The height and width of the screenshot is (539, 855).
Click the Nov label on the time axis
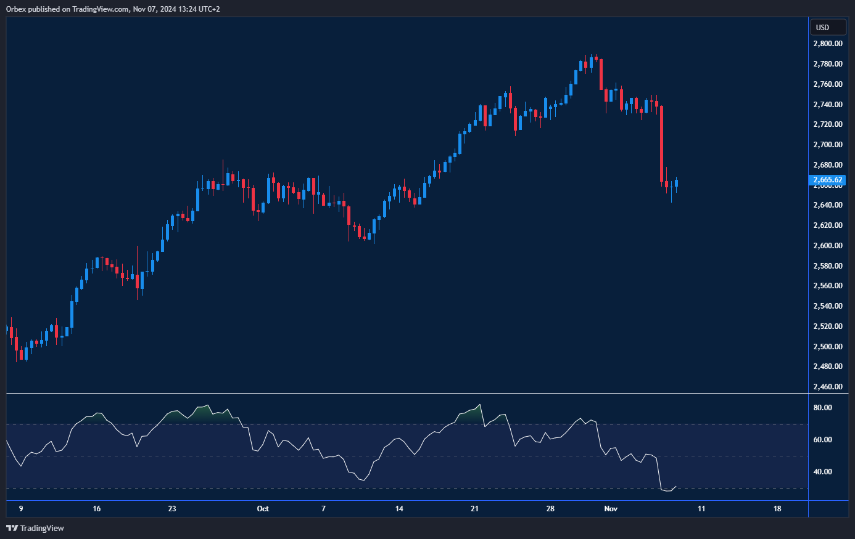[x=611, y=509]
